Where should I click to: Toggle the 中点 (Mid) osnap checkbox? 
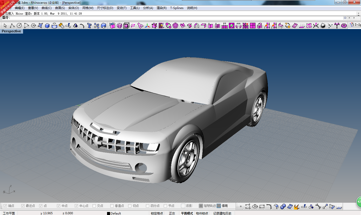(x=58, y=206)
